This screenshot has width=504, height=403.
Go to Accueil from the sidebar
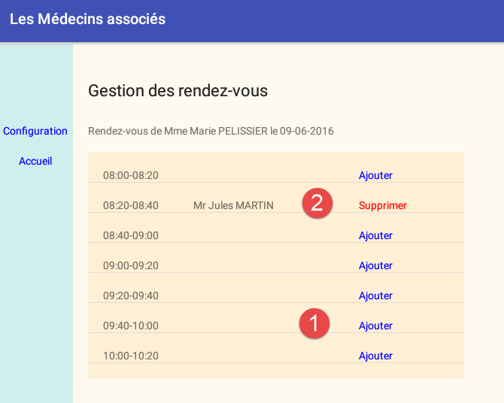[x=35, y=161]
